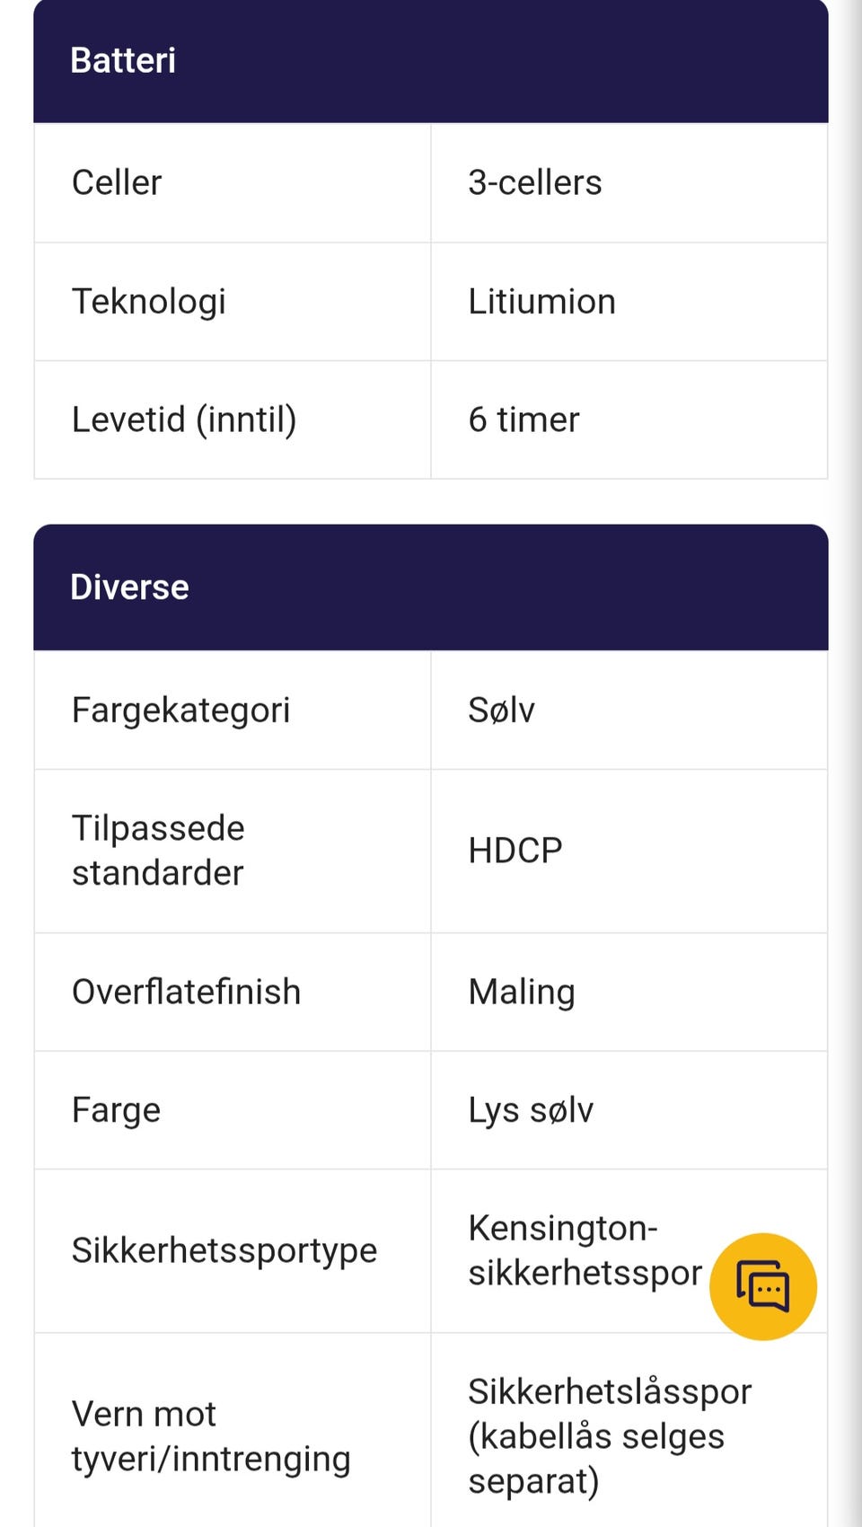The image size is (862, 1527).
Task: Collapse the Batteri section header
Action: pyautogui.click(x=430, y=61)
